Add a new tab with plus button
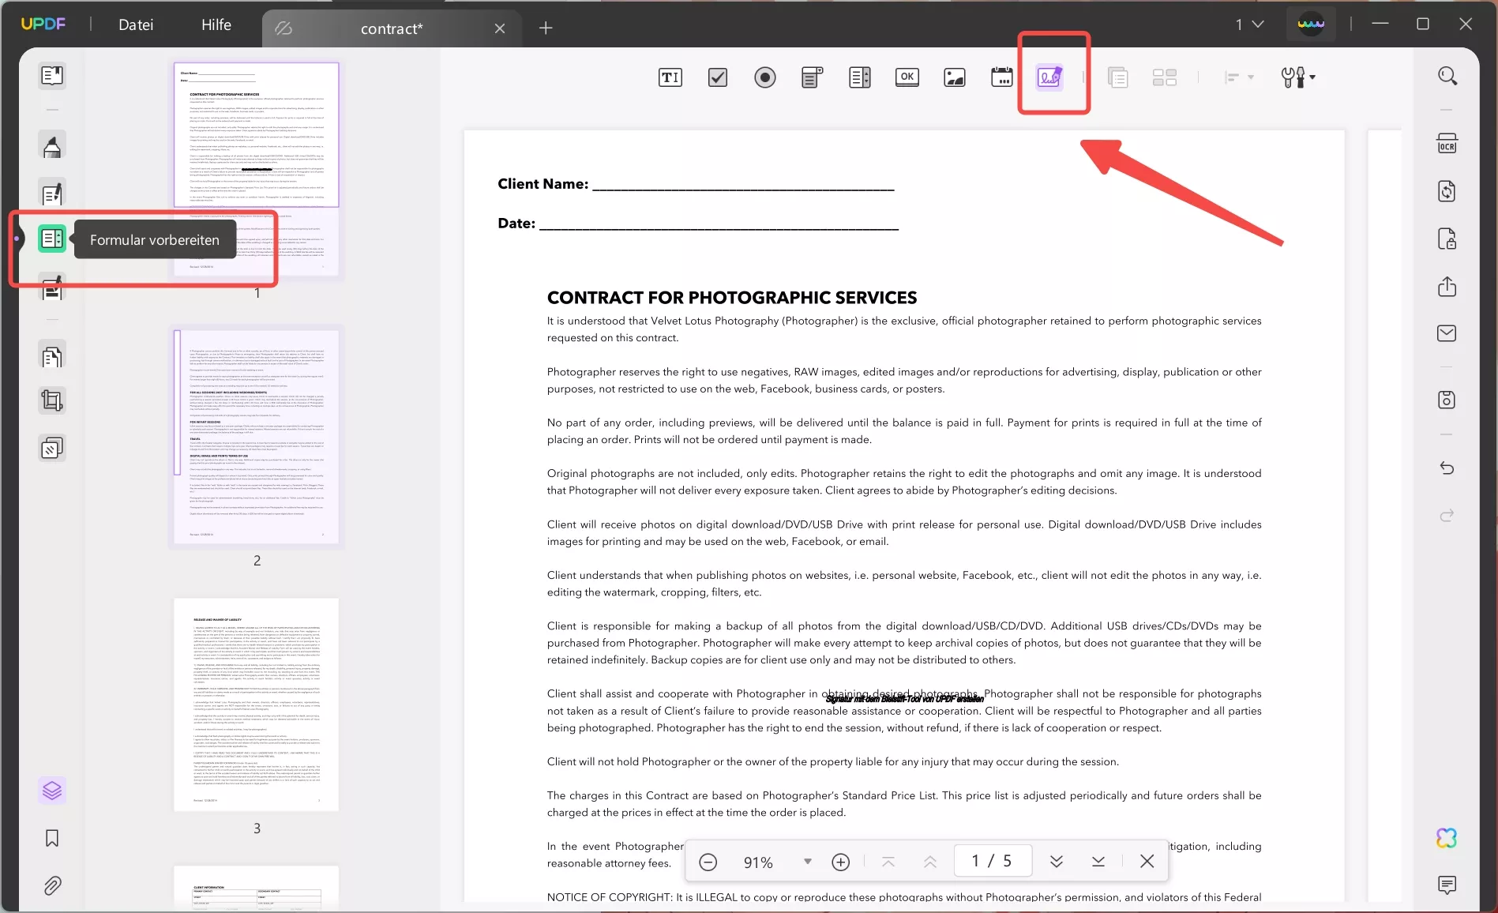 [546, 28]
